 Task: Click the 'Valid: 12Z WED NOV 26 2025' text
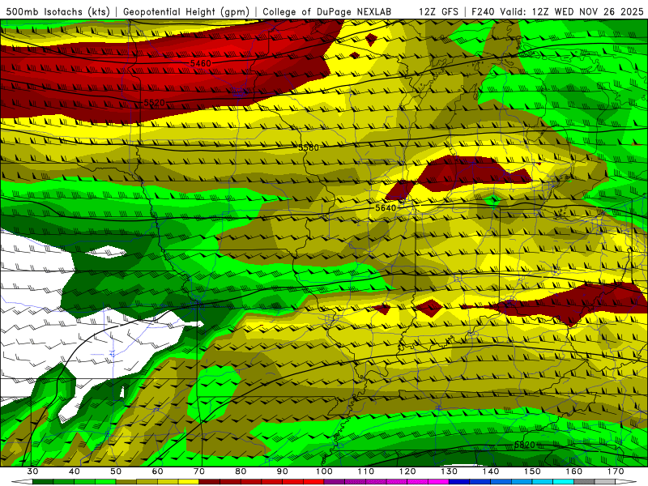pos(572,11)
